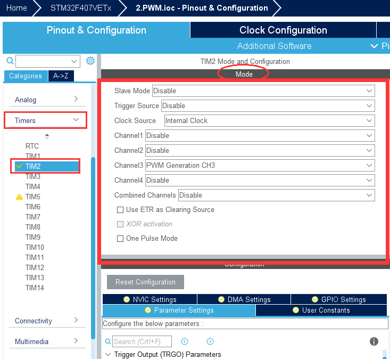This screenshot has width=390, height=359.
Task: Click the Reset Configuration button
Action: coord(145,282)
